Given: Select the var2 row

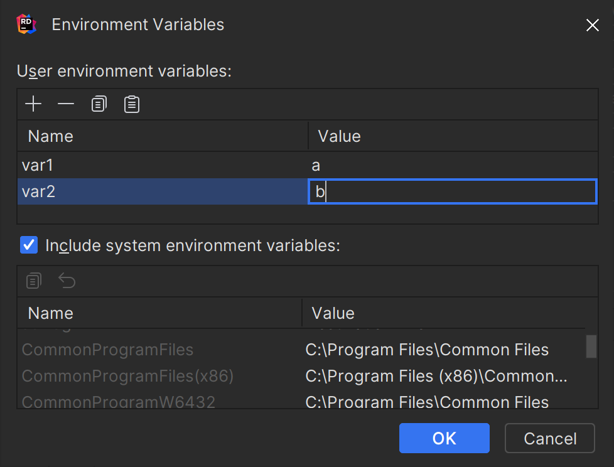Looking at the screenshot, I should click(x=126, y=191).
